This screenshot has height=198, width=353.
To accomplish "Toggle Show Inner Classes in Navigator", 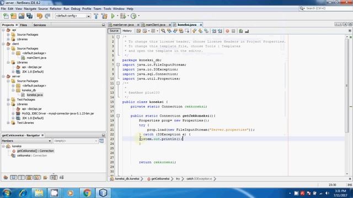I will [x=37, y=177].
